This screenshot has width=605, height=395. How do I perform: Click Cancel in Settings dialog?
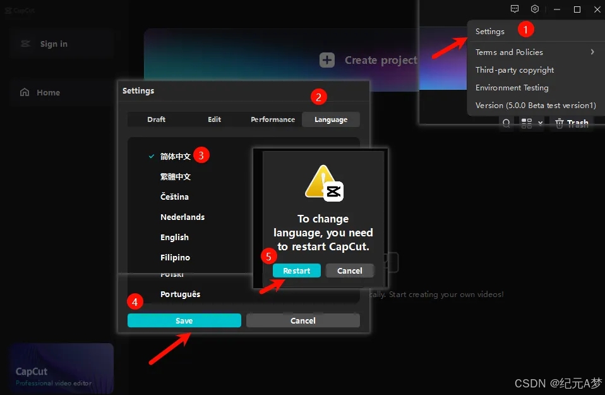pyautogui.click(x=303, y=320)
